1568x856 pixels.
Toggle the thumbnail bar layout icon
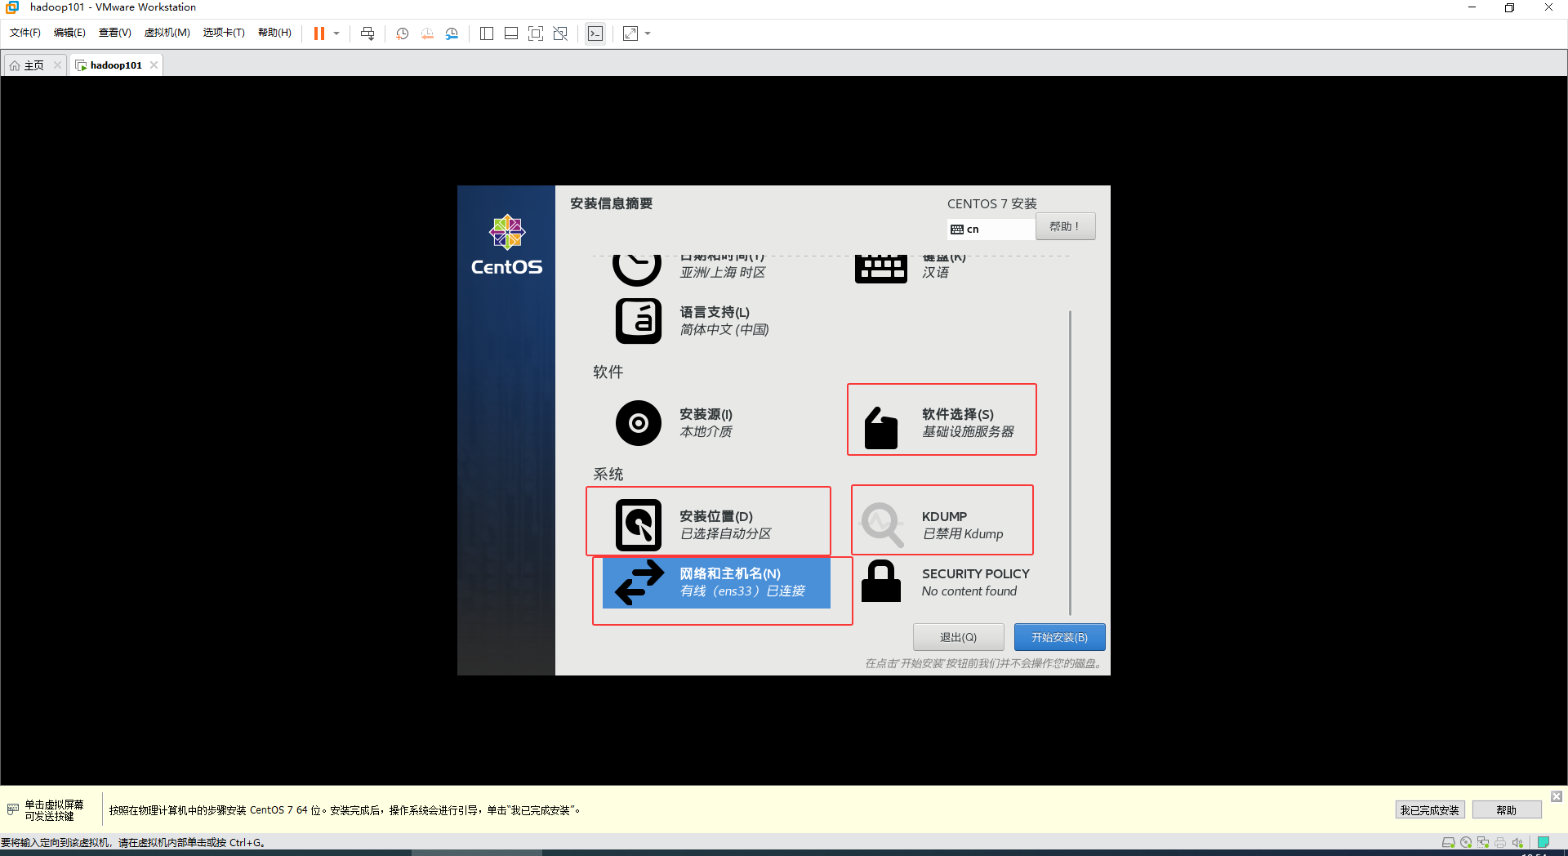pos(511,33)
